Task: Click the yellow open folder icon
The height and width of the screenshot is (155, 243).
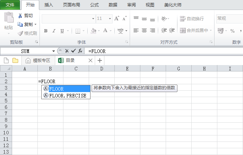Action: click(x=15, y=60)
